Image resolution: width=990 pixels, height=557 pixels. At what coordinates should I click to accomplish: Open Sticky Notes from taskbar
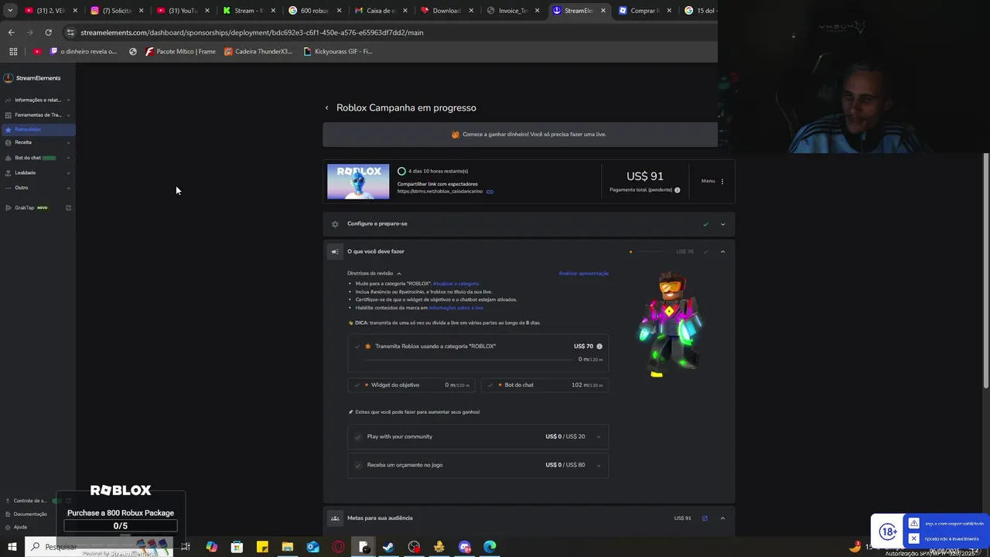pyautogui.click(x=262, y=547)
